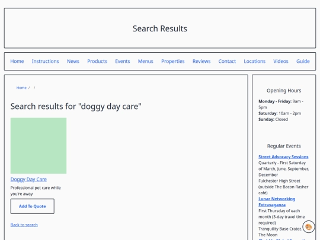Viewport: 320px width, 240px height.
Task: Open the Doggy Day Care product link
Action: pos(28,180)
